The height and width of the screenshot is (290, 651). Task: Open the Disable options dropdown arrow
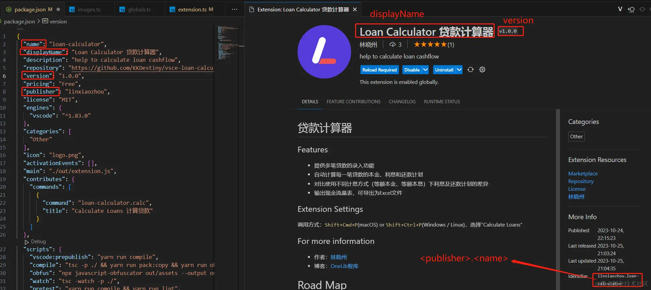click(425, 69)
